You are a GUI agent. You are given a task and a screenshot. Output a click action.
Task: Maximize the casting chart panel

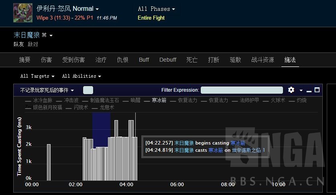(317, 90)
